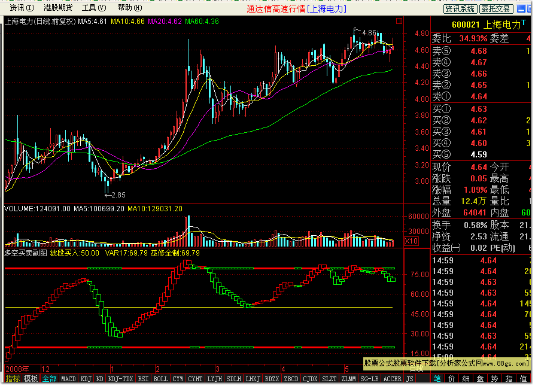
Task: Click the 2.85 low price marker
Action: 118,195
